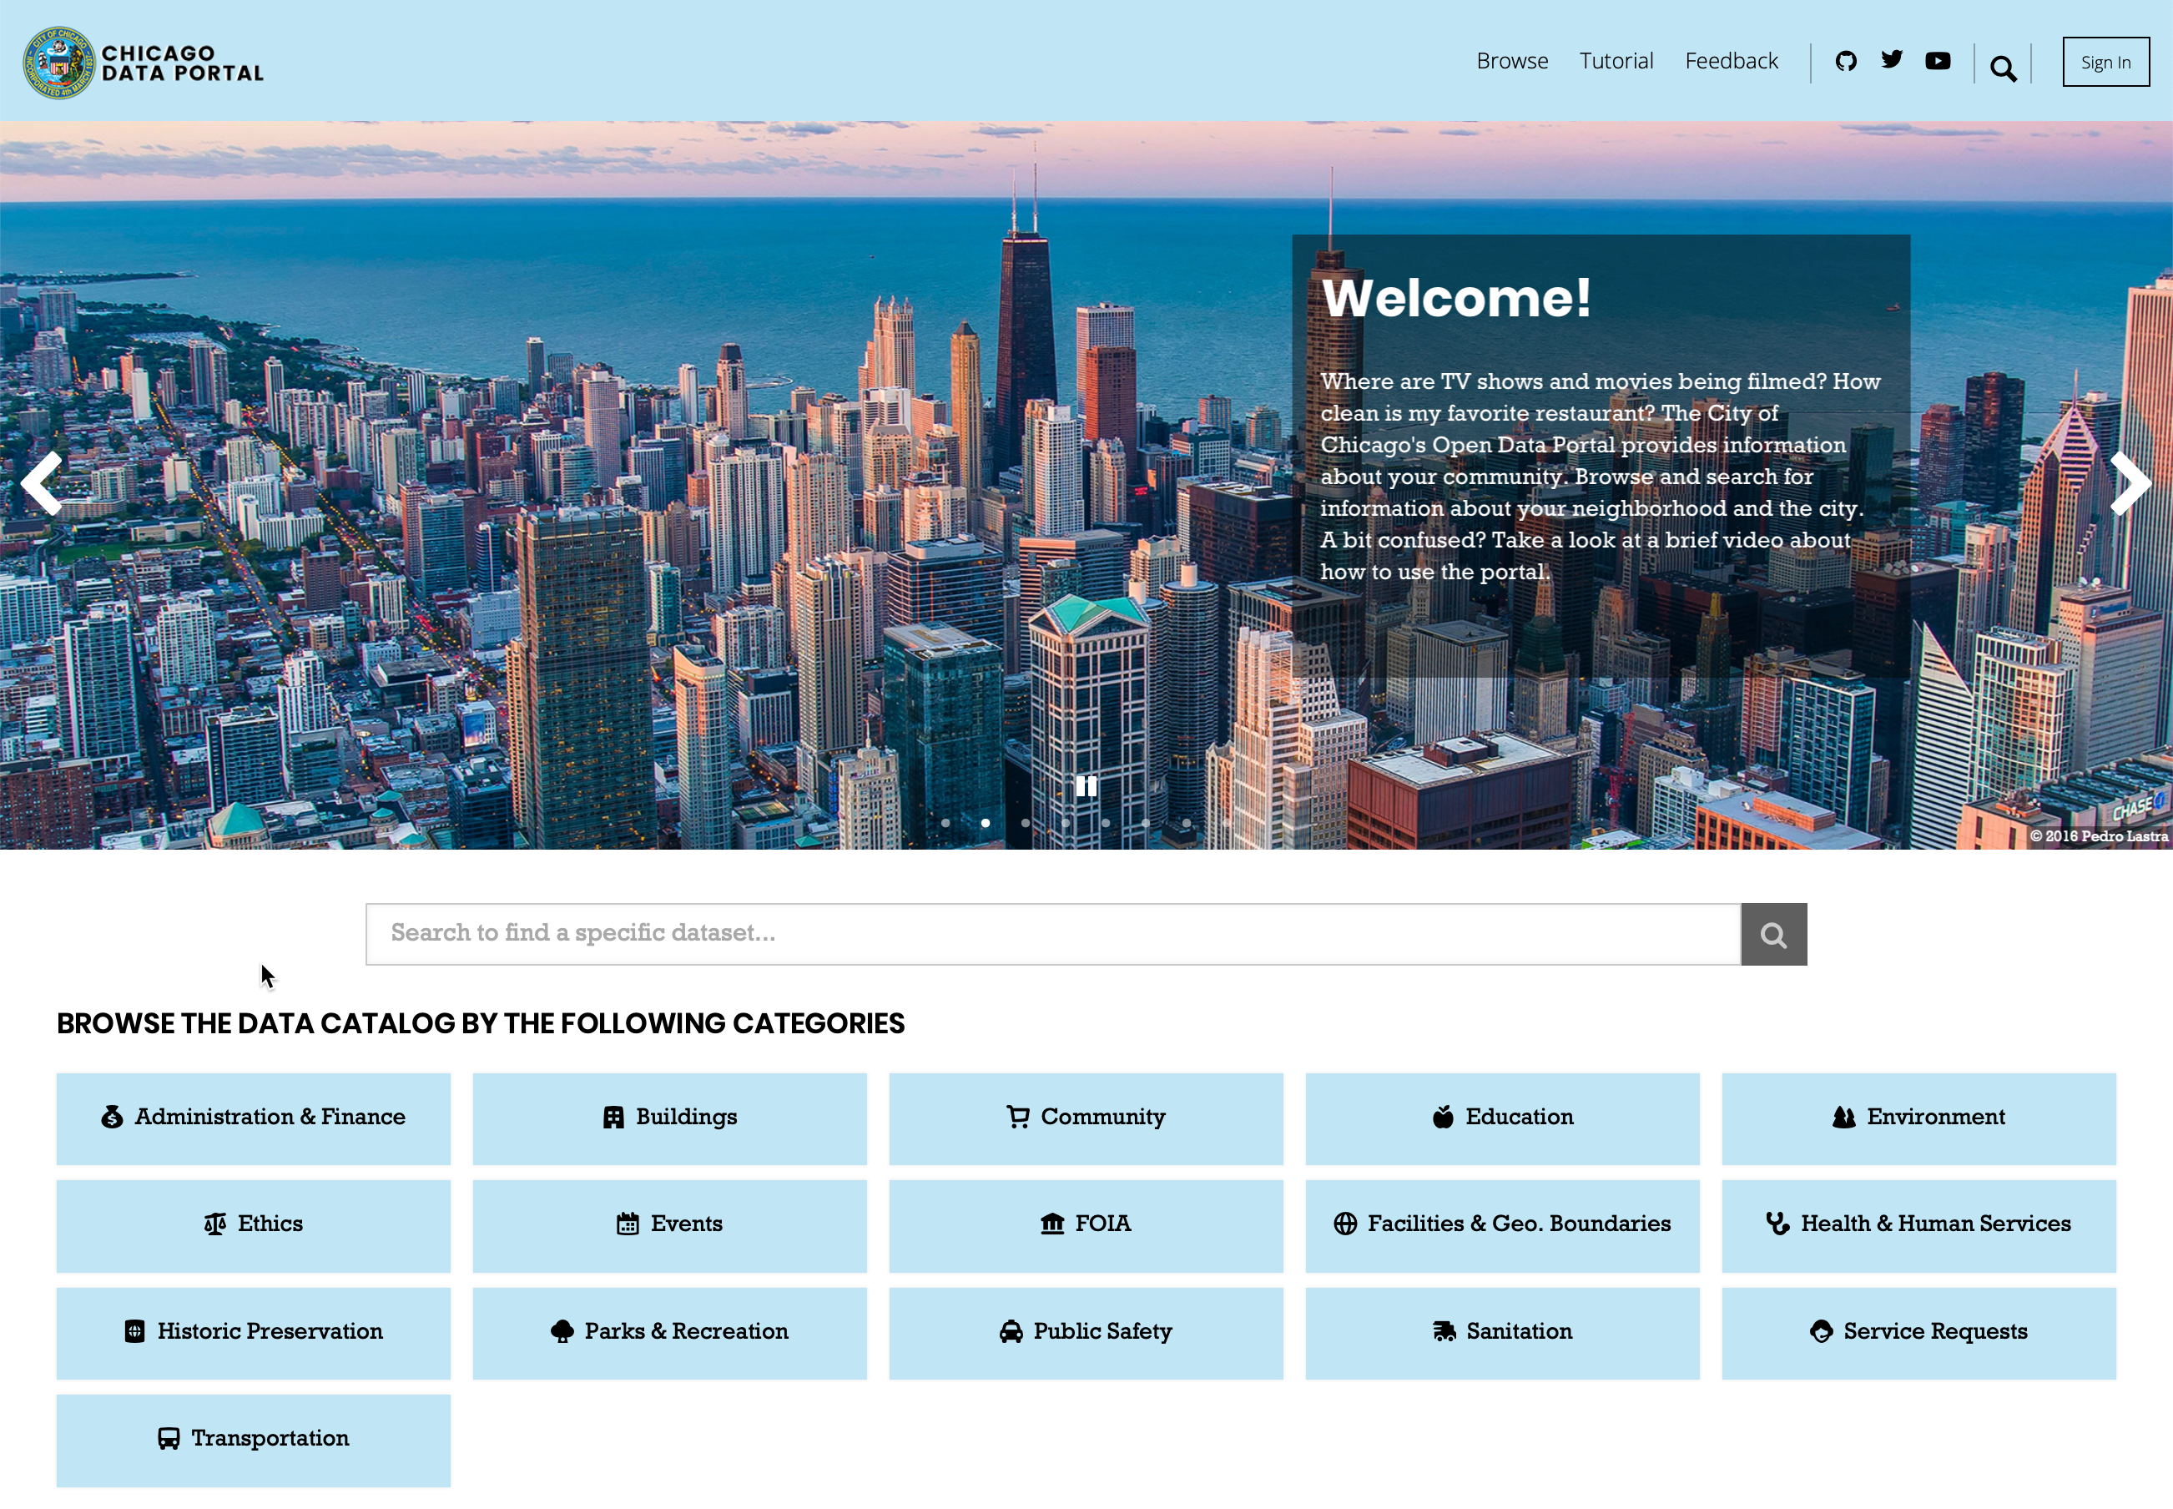Screen dimensions: 2173x1509
Task: Click the Welcome! heading on the slide
Action: [1455, 298]
